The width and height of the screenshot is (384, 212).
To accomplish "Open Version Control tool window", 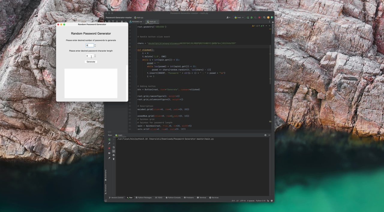I will click(x=116, y=198).
